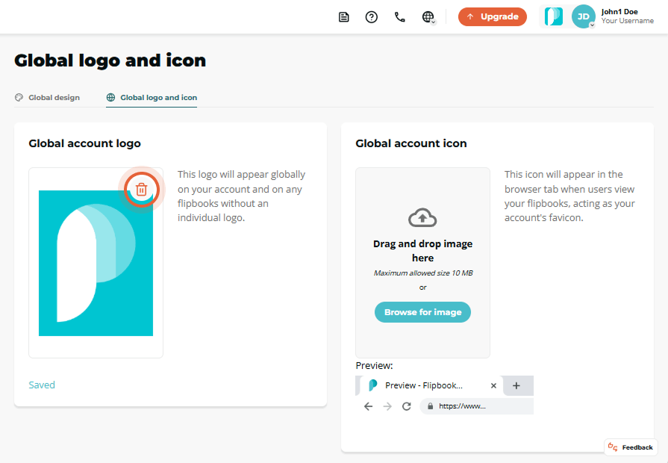Click the Browse for image button
This screenshot has height=463, width=668.
pos(422,312)
